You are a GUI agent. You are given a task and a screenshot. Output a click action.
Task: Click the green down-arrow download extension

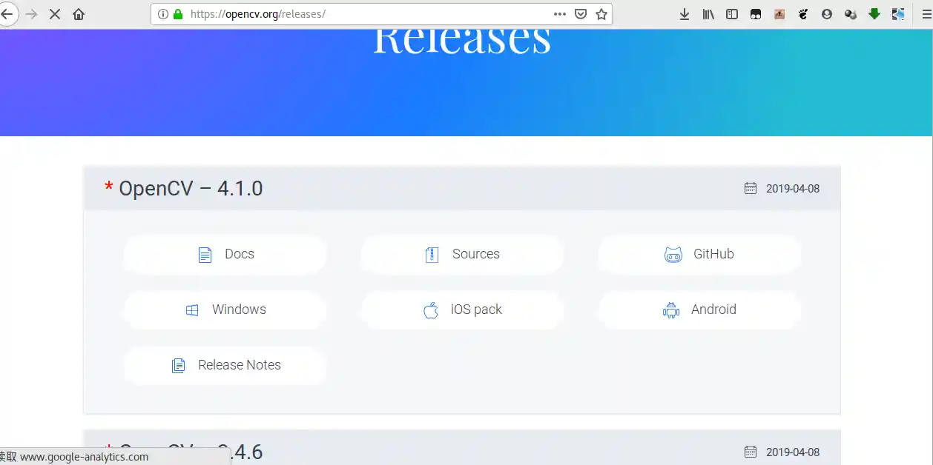click(x=874, y=14)
